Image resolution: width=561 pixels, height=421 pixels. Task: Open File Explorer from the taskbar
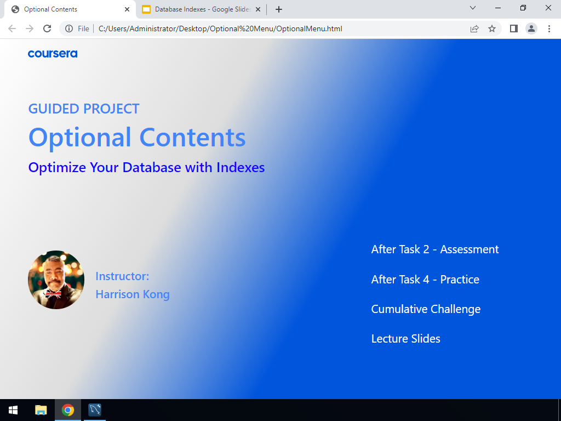pos(41,410)
